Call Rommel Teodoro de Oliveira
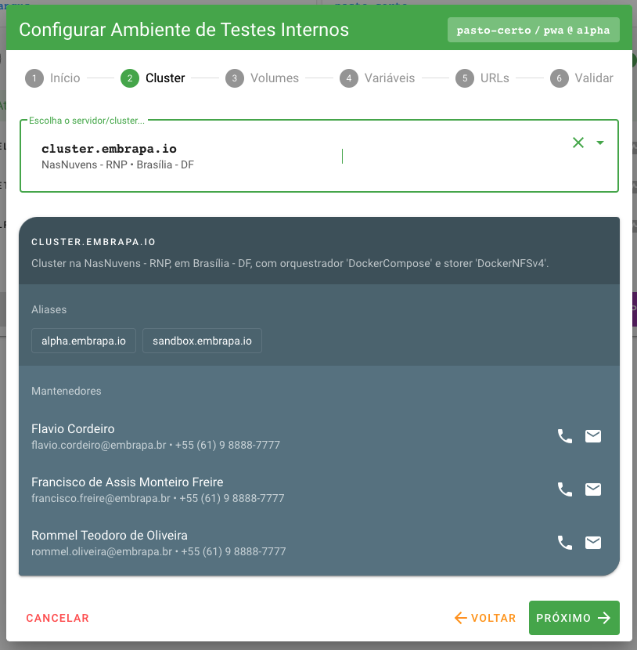Screen dimensions: 637x650 coord(565,543)
